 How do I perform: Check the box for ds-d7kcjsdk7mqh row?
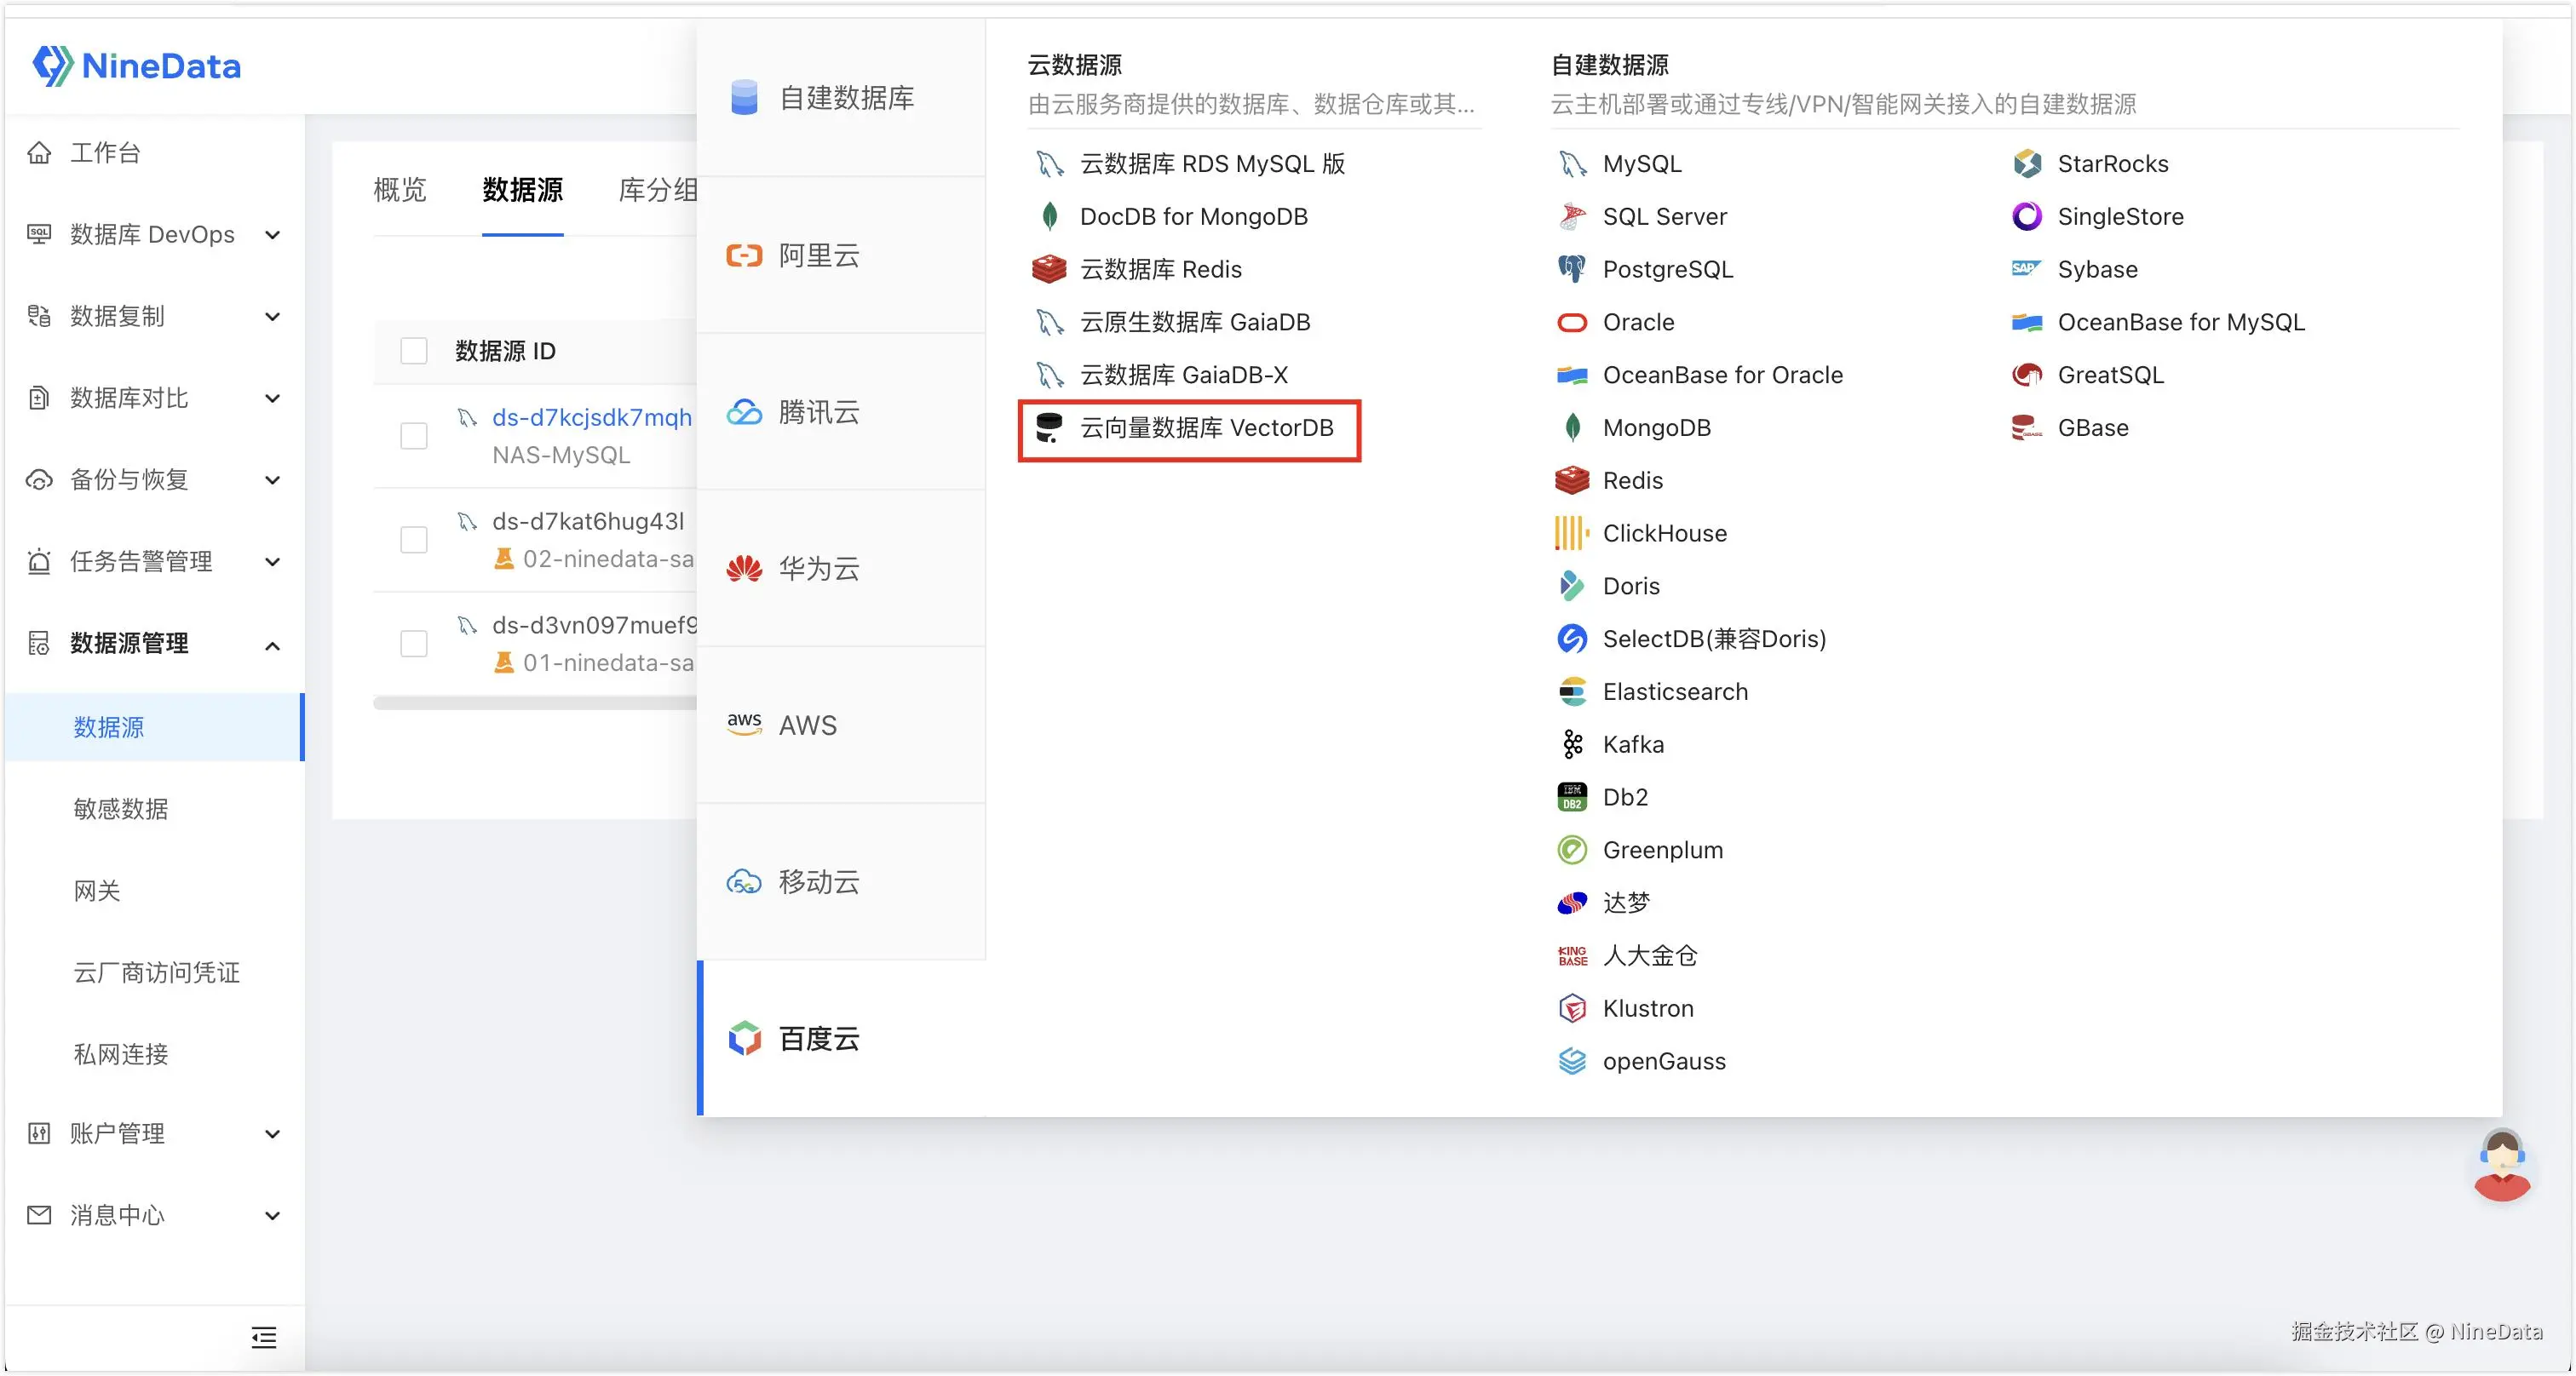pyautogui.click(x=413, y=436)
